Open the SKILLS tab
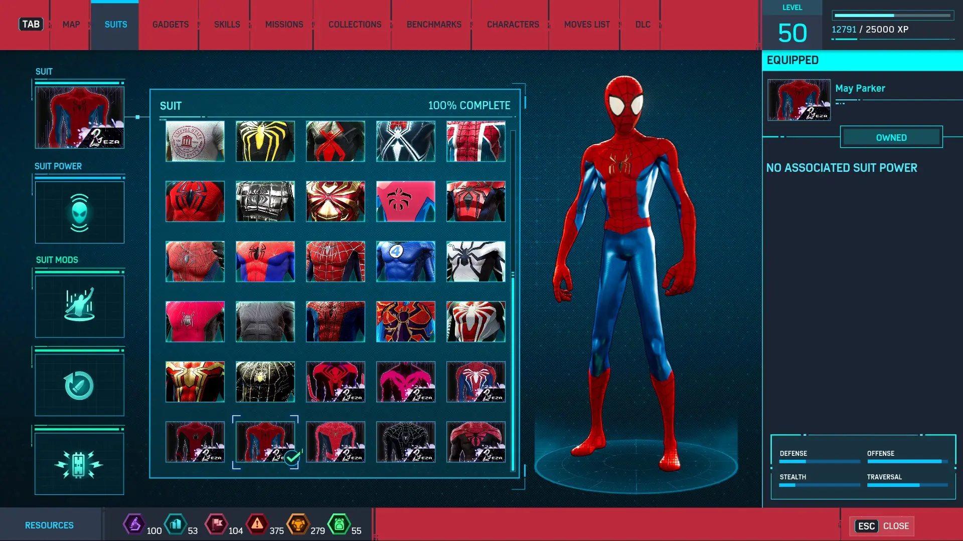Viewport: 963px width, 541px height. pyautogui.click(x=227, y=25)
